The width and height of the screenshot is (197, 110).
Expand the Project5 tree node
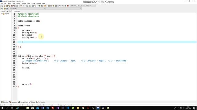[x=2, y=14]
